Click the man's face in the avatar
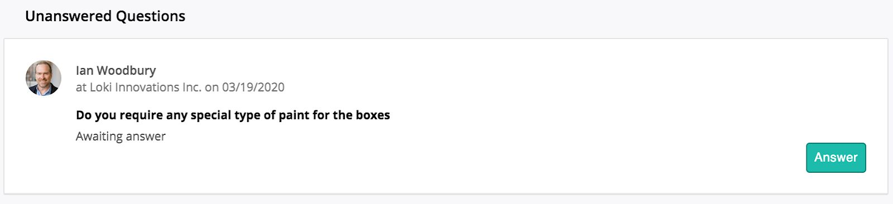Viewport: 893px width, 204px height. click(x=44, y=75)
